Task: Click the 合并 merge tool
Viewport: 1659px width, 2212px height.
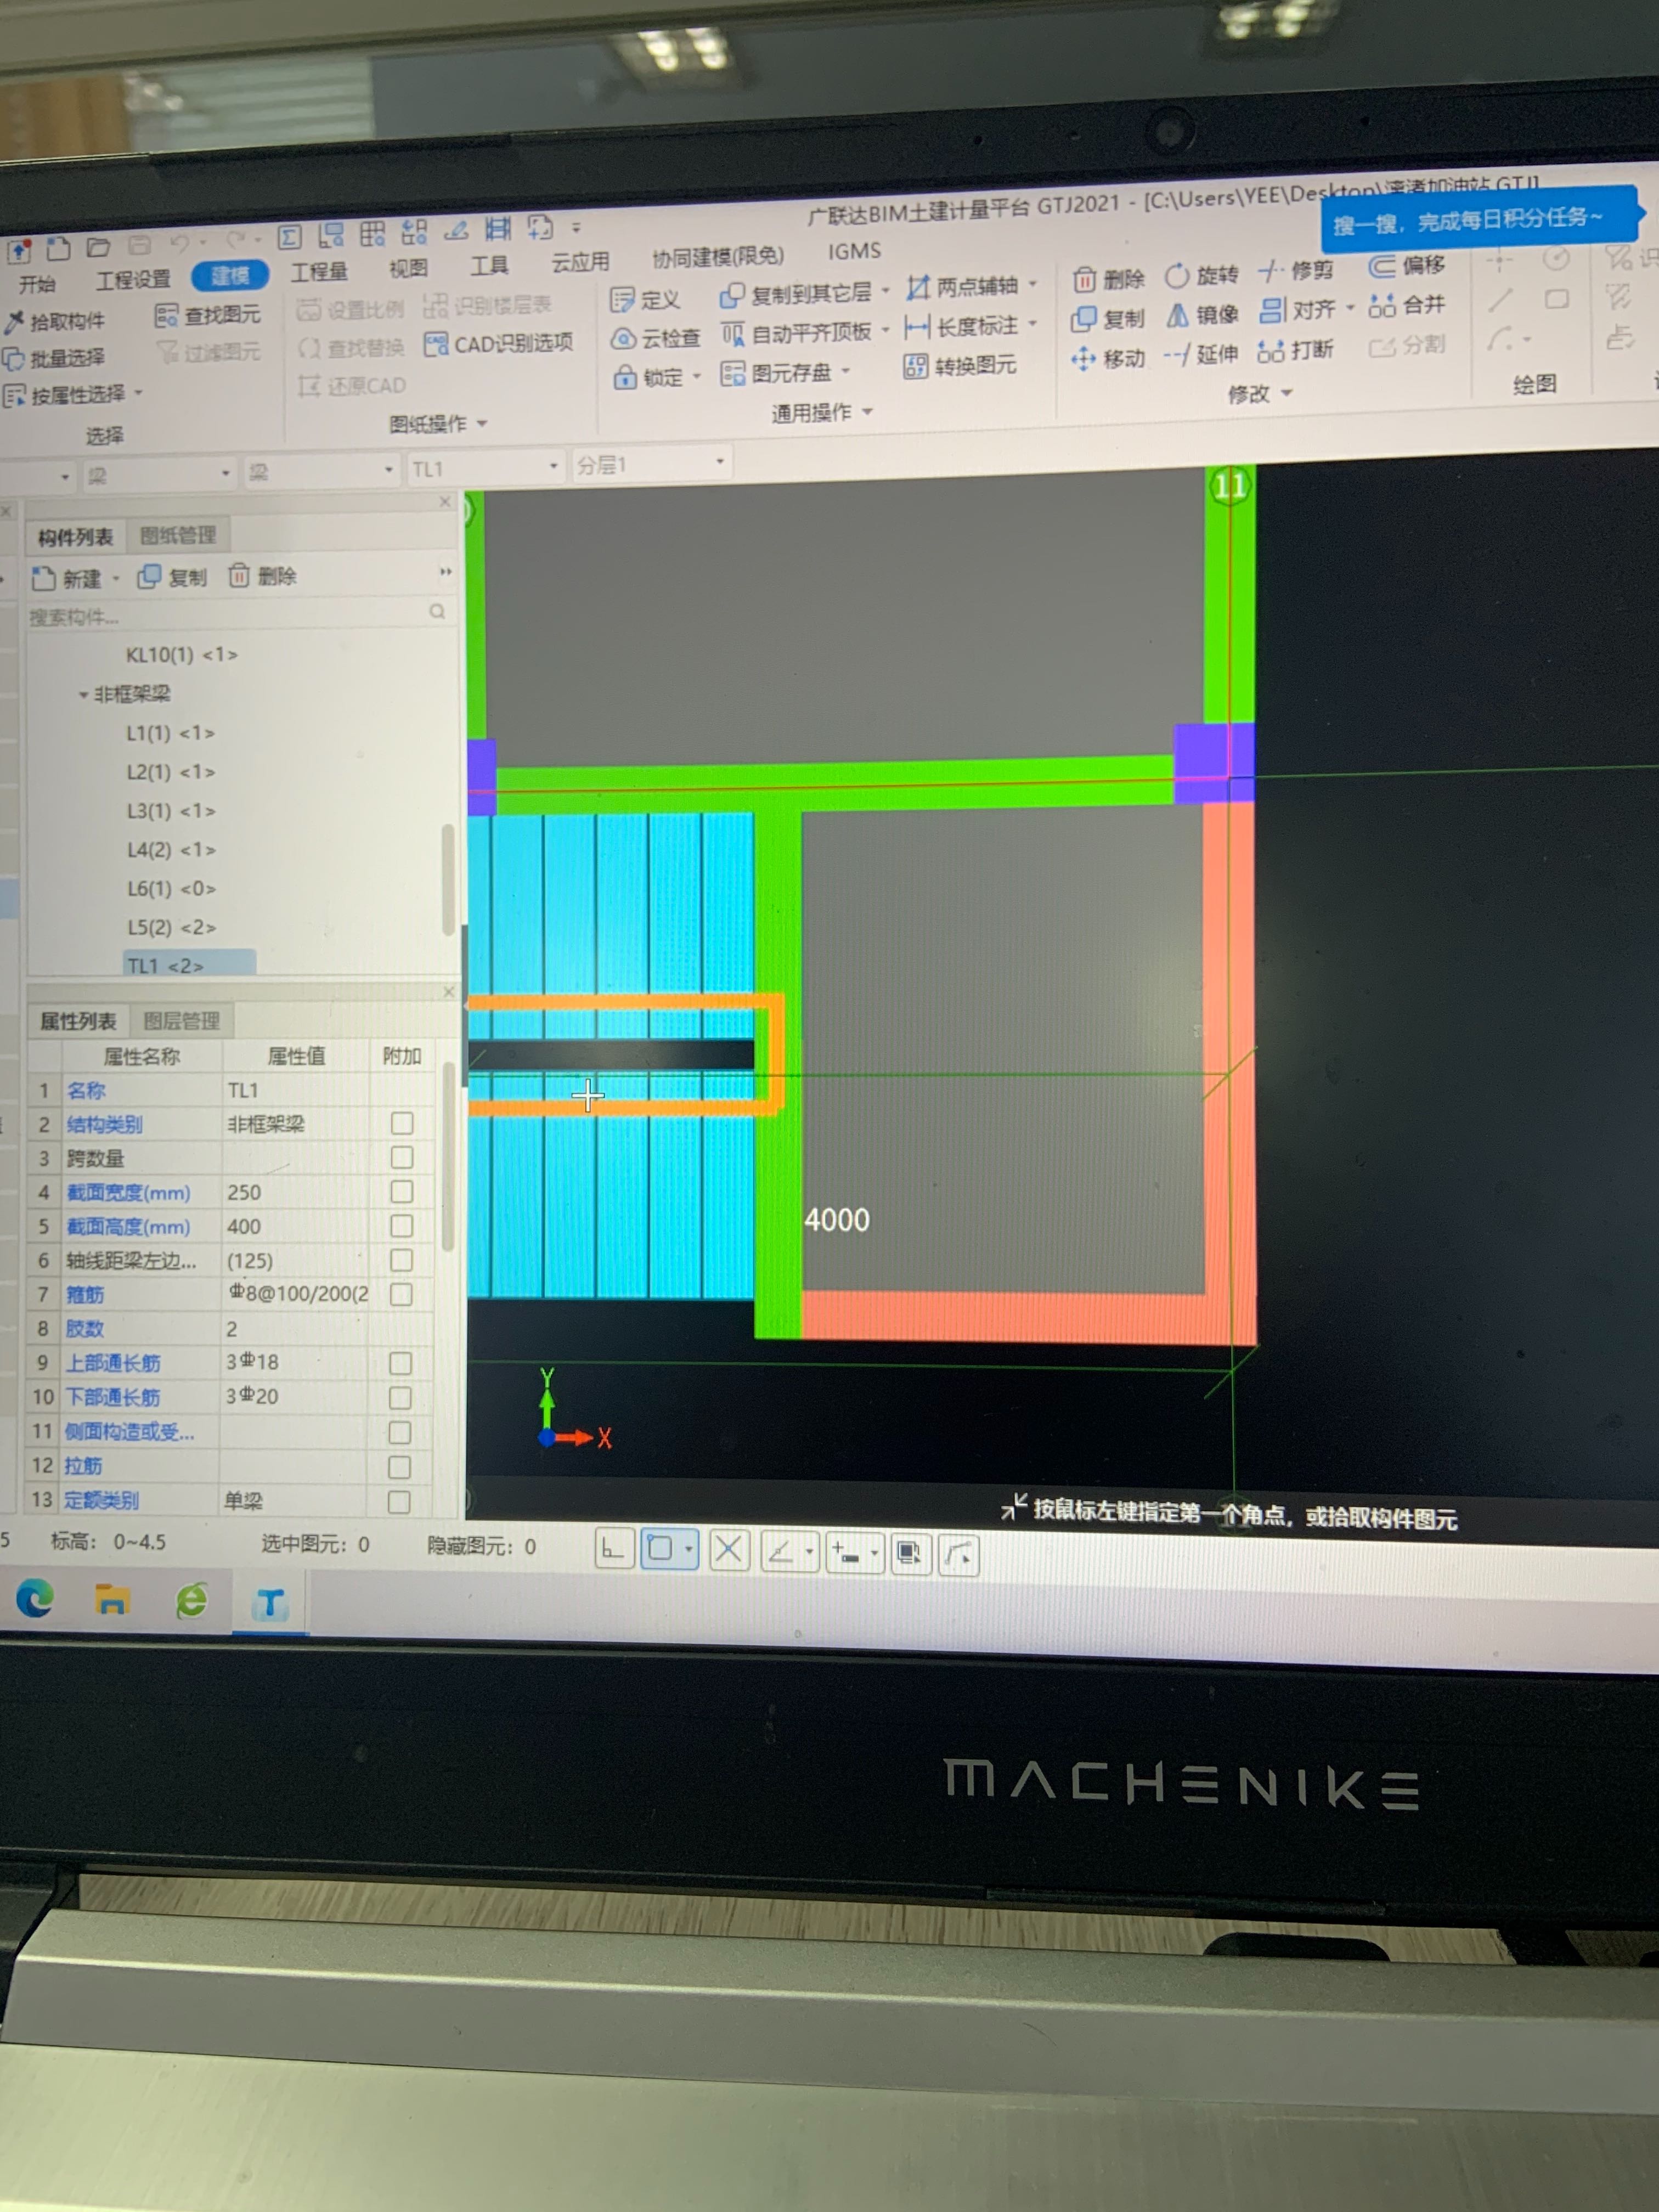Action: point(1407,305)
